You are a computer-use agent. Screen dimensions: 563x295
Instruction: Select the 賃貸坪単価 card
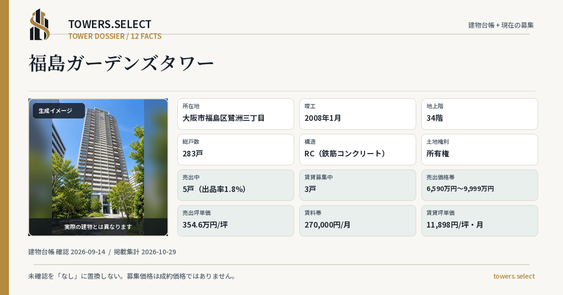[x=479, y=221]
